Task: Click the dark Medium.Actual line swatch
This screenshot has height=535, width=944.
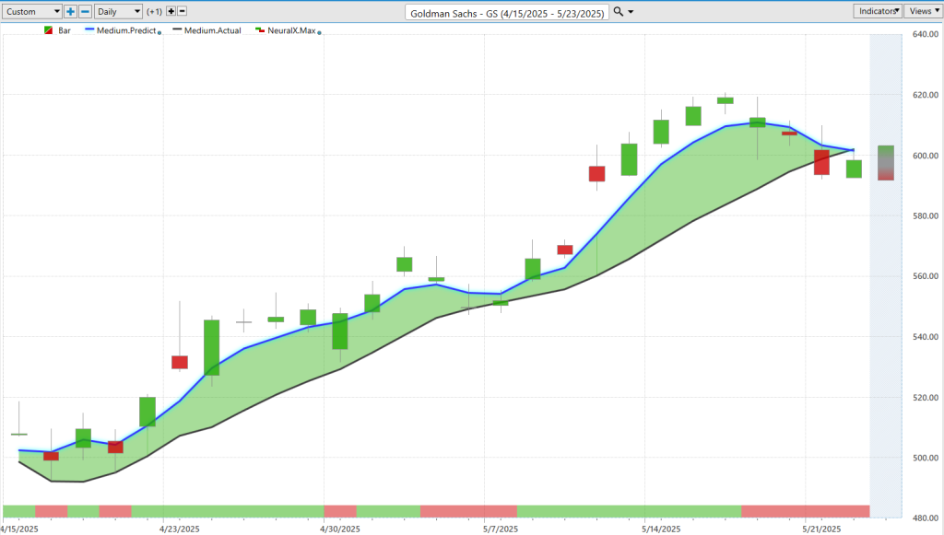Action: pyautogui.click(x=177, y=29)
